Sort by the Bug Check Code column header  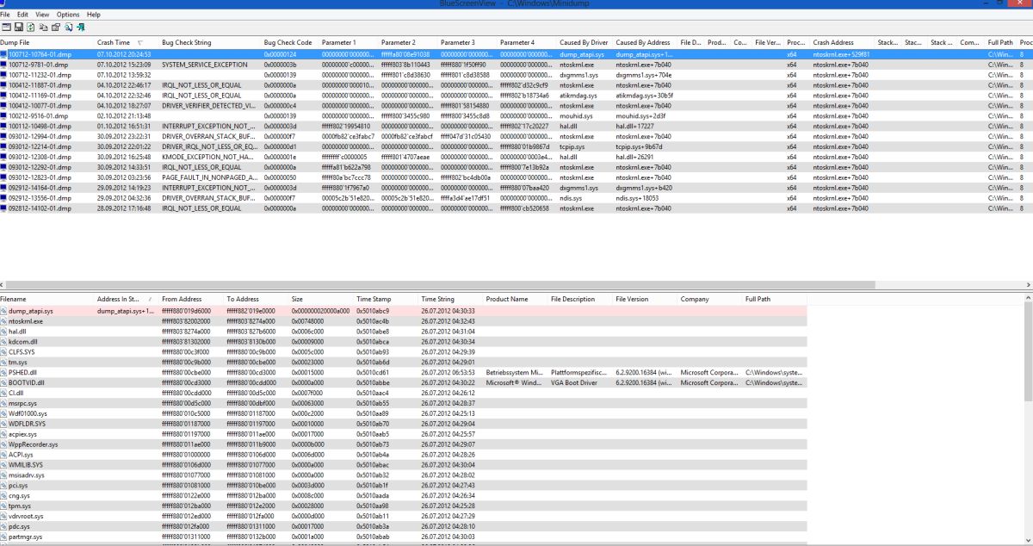coord(290,42)
